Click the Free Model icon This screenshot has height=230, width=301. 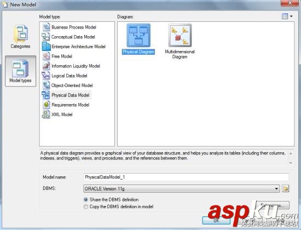46,56
